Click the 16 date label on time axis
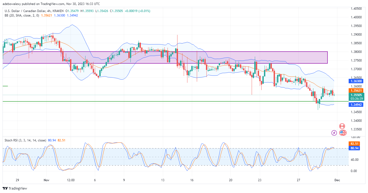The image size is (368, 193). [192, 180]
